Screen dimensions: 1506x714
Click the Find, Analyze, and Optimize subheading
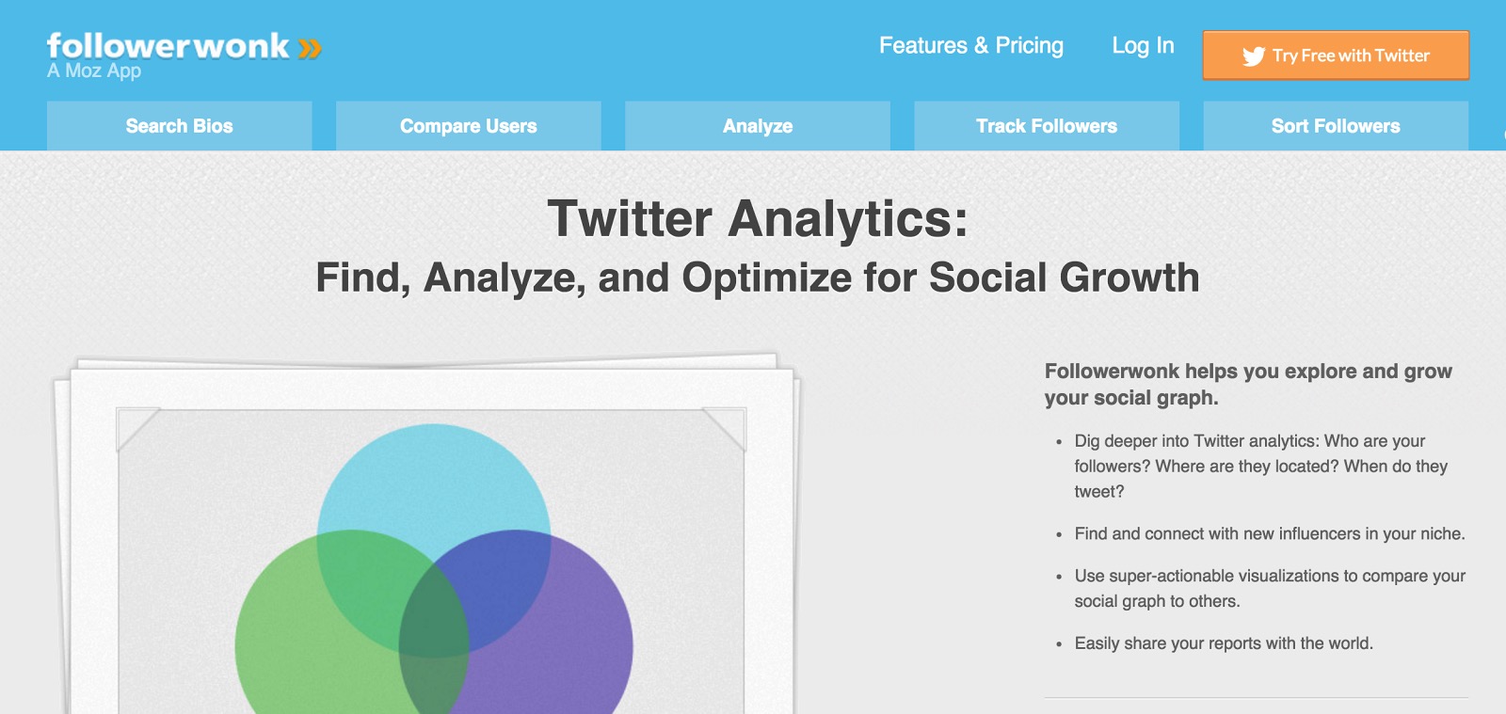[x=758, y=278]
